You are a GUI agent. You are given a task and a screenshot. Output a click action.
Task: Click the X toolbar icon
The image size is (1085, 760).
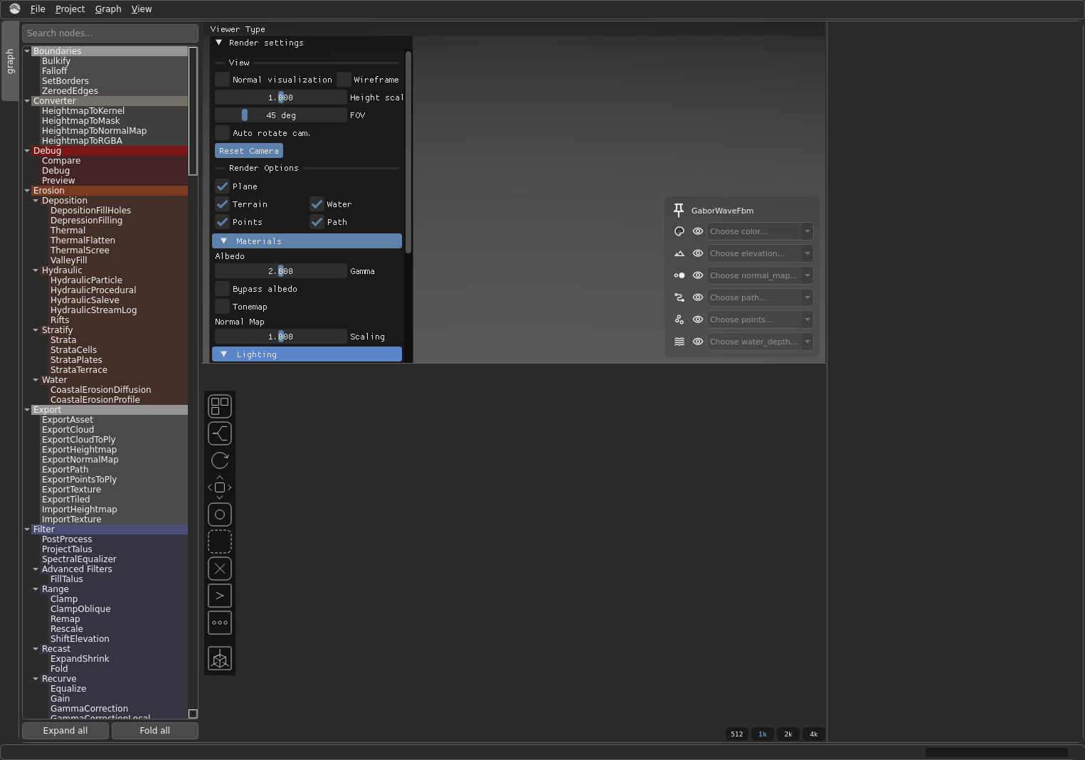pyautogui.click(x=220, y=569)
